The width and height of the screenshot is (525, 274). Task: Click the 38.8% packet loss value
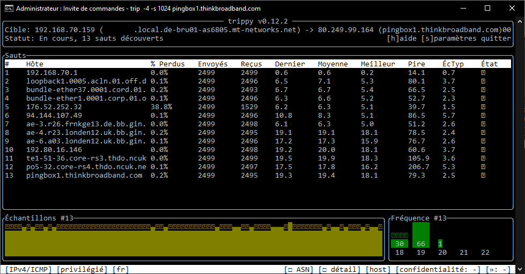[161, 107]
